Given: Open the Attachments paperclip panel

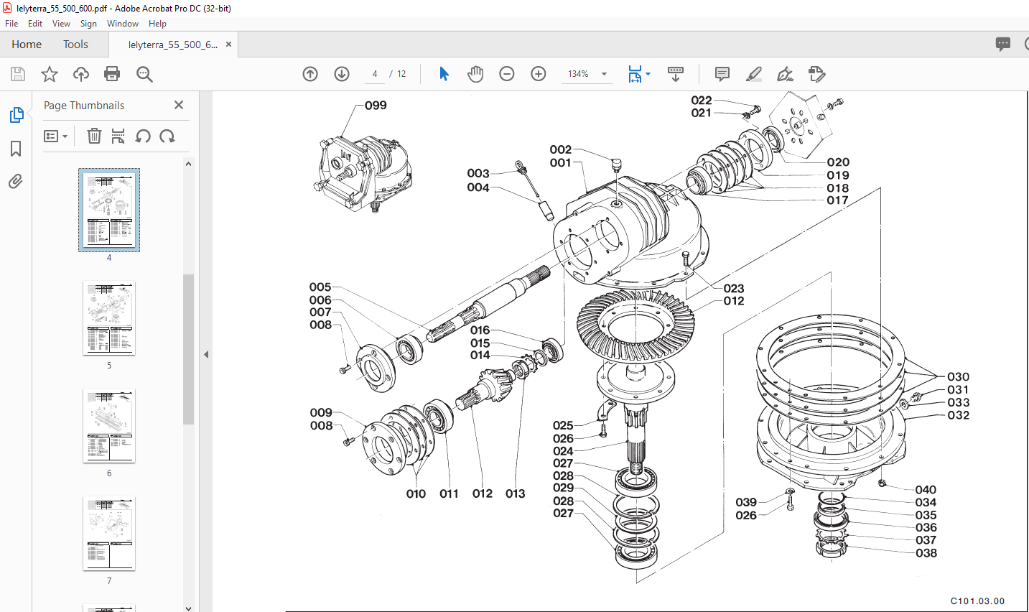Looking at the screenshot, I should [x=16, y=181].
